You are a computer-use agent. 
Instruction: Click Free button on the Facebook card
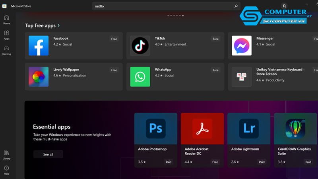coord(114,39)
